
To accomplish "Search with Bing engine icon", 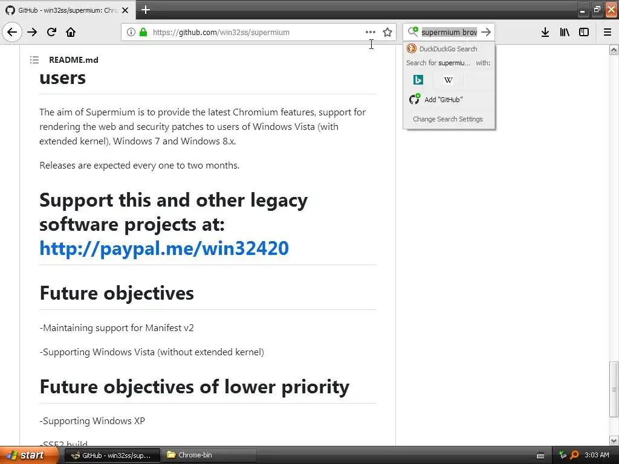I will 418,80.
